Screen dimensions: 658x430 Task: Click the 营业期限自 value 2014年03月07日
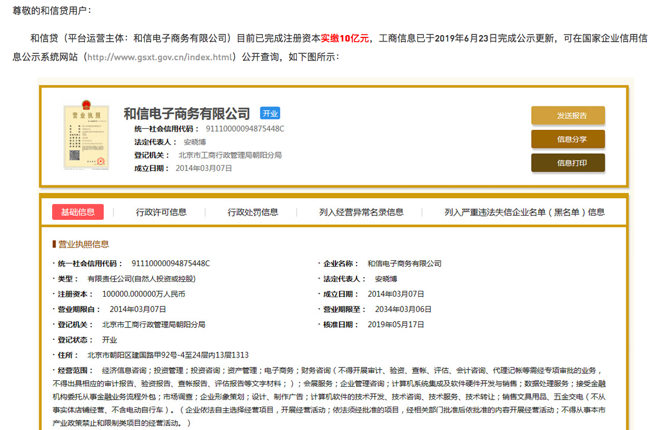click(x=138, y=309)
